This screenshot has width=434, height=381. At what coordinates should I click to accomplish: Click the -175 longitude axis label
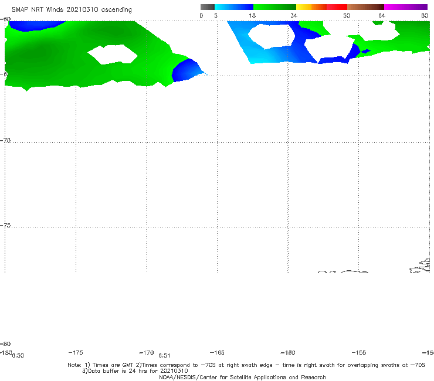[76, 352]
